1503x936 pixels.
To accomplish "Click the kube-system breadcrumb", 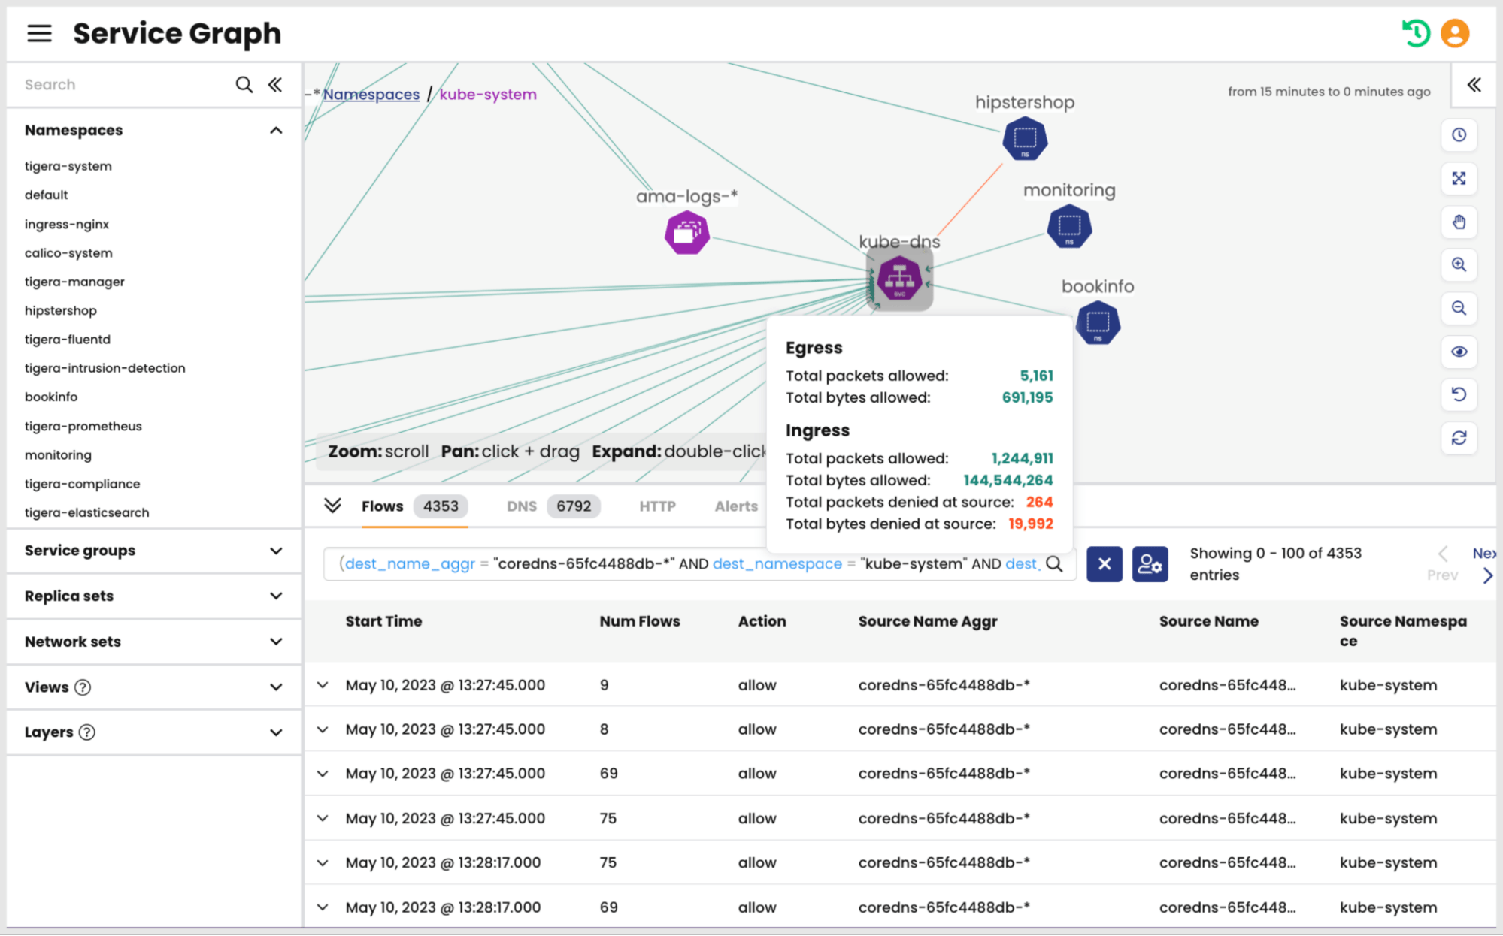I will tap(488, 95).
